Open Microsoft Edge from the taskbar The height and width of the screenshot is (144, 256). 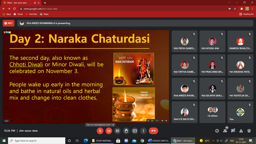[86, 141]
